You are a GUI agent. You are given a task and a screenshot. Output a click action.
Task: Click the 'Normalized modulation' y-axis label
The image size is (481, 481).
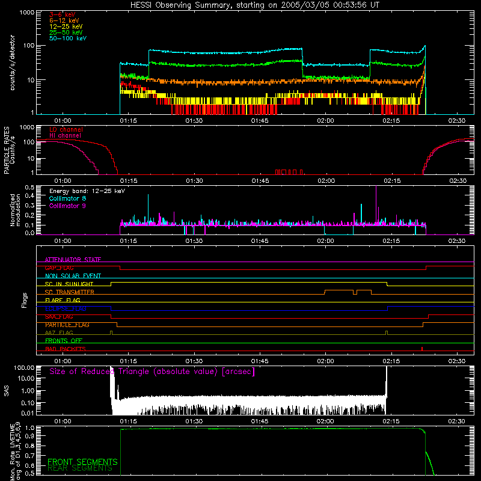click(x=15, y=210)
